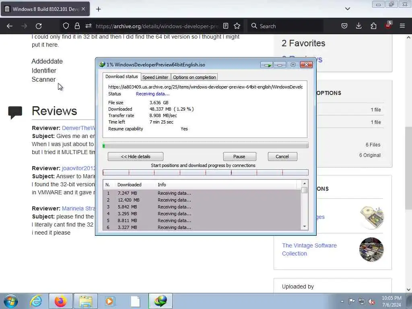
Task: Switch to Download status tab
Action: pos(122,76)
